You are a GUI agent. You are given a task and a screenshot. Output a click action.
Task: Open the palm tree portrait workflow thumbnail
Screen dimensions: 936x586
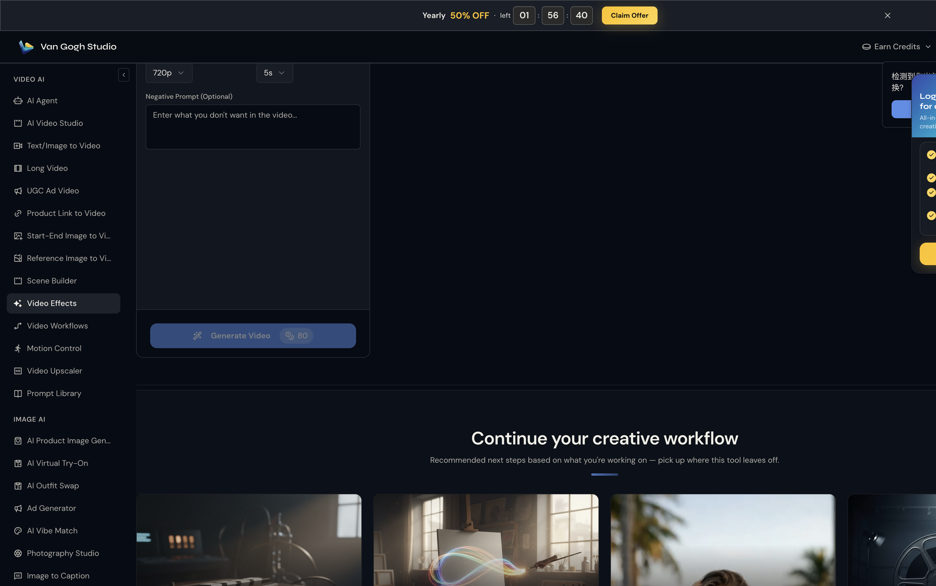723,540
